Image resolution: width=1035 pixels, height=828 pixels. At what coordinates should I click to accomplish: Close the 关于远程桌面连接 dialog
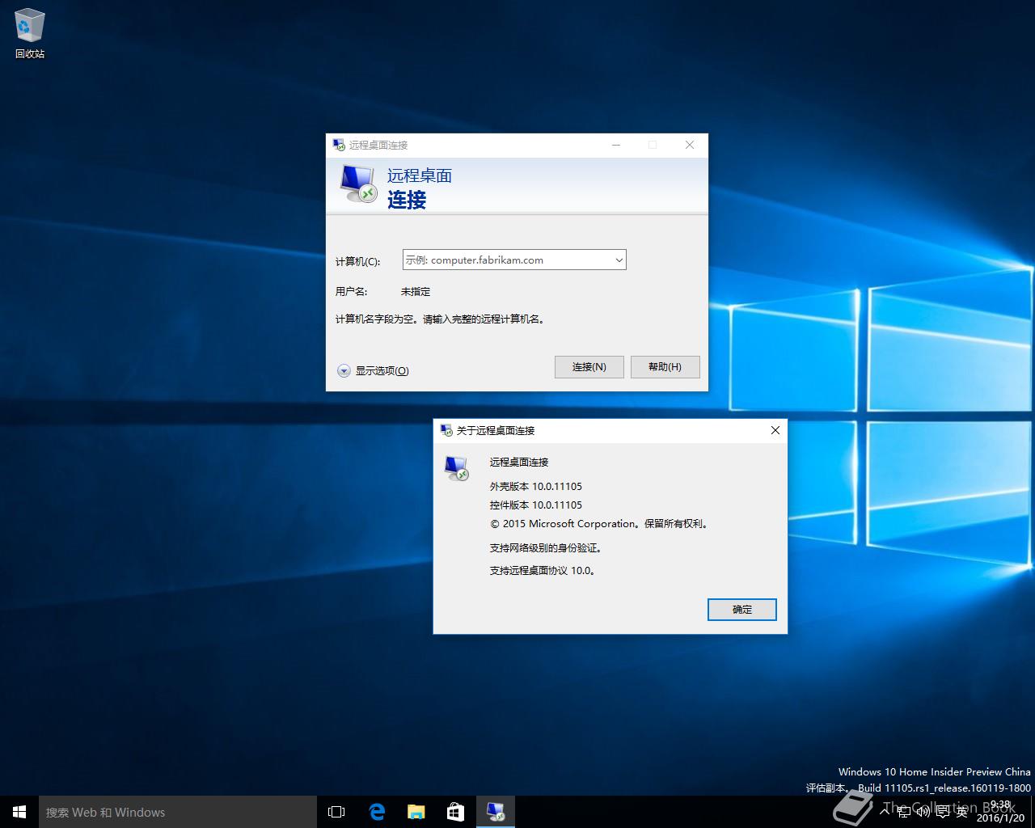pyautogui.click(x=775, y=430)
